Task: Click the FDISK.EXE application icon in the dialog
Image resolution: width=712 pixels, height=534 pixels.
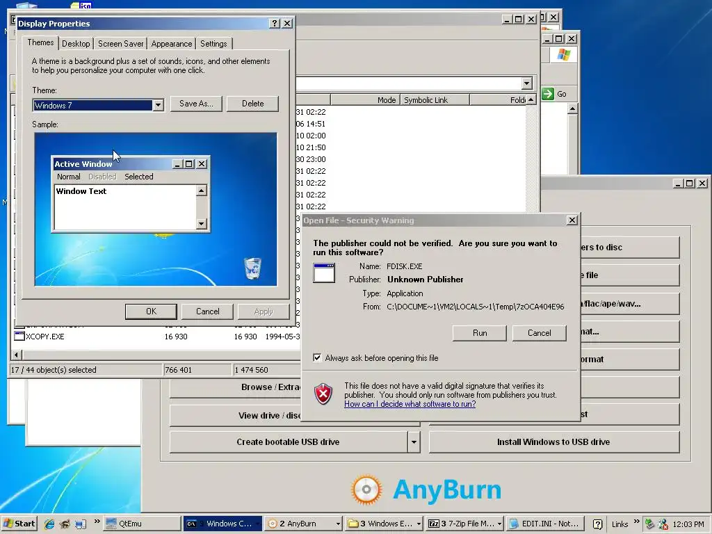Action: tap(324, 273)
